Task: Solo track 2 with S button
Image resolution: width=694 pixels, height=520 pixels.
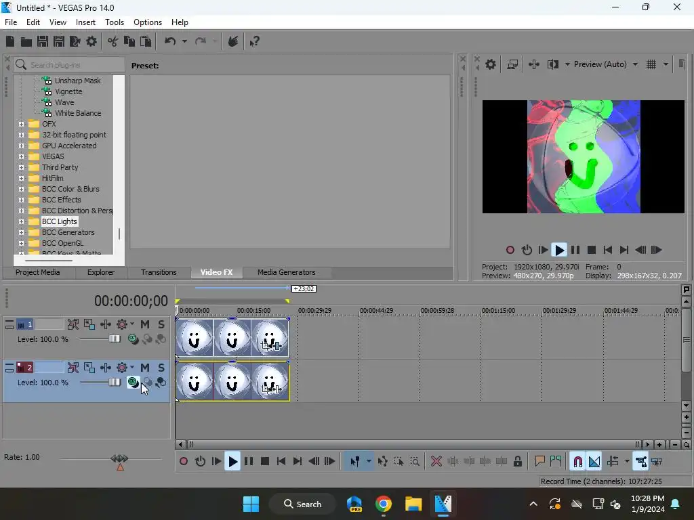Action: 161,368
